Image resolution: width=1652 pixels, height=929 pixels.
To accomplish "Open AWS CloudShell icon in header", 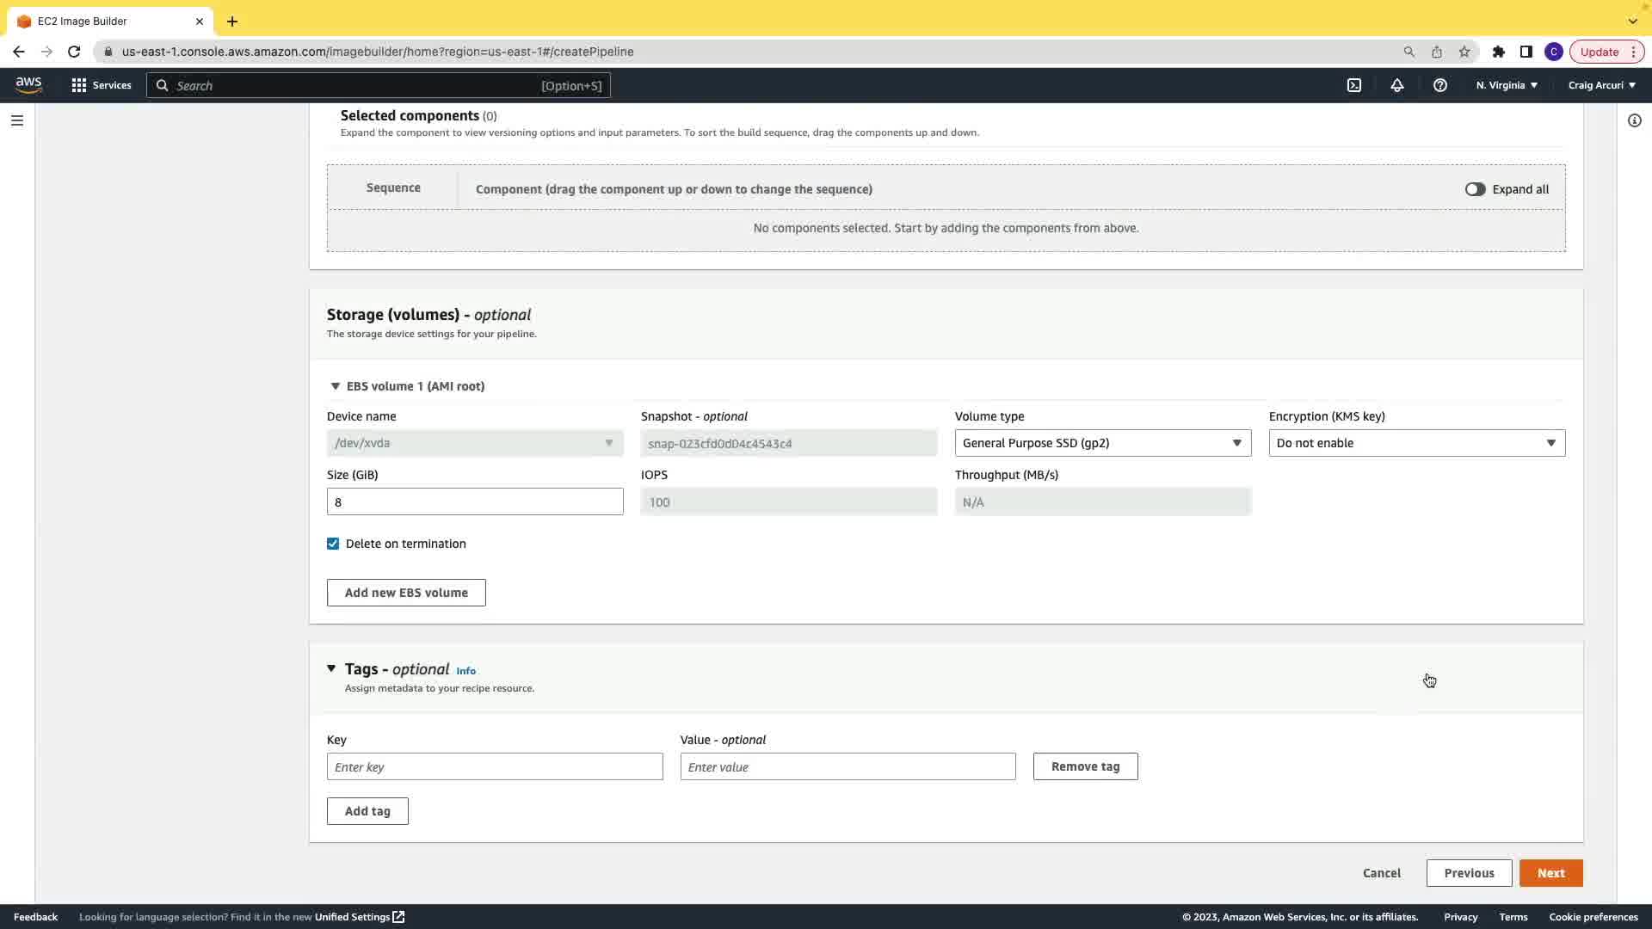I will [1354, 85].
